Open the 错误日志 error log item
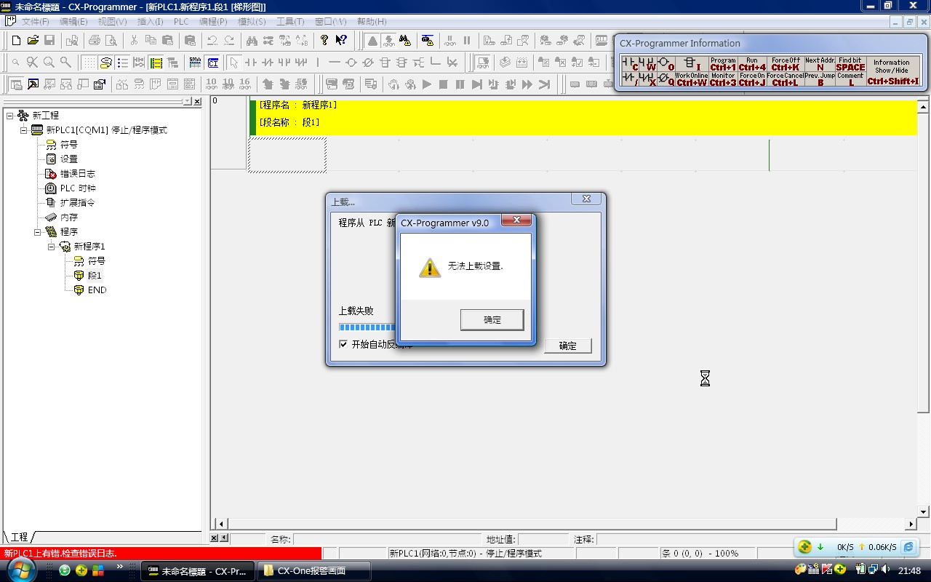931x582 pixels. (x=77, y=174)
